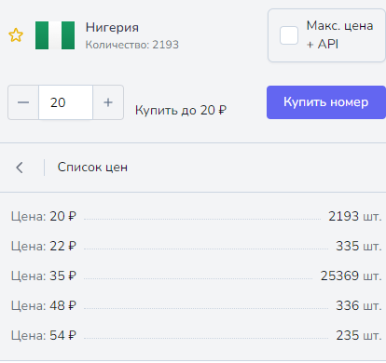
Task: Click the 335 шт. quantity value
Action: coord(359,246)
